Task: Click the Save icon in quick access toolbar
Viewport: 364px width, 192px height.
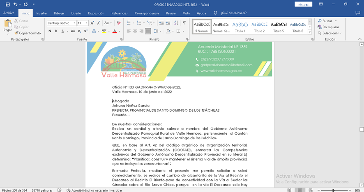Action: (x=7, y=4)
